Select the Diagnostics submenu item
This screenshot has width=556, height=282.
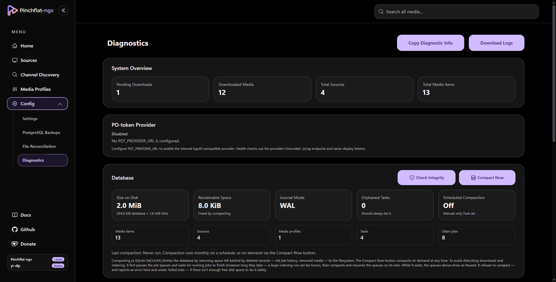pos(43,160)
